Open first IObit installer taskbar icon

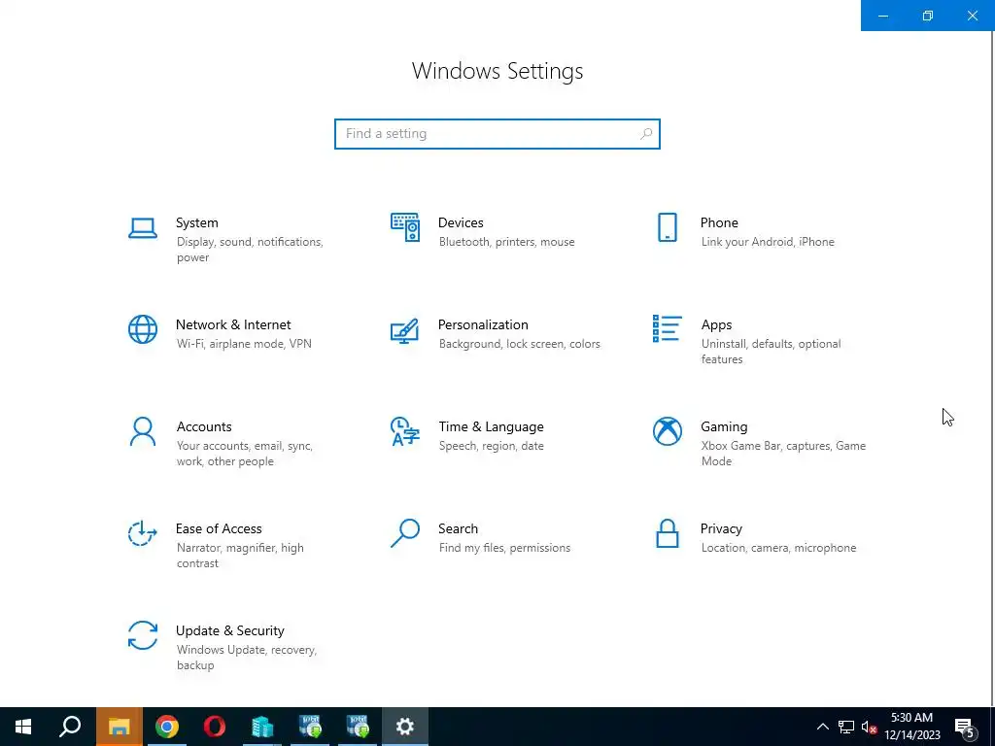pyautogui.click(x=310, y=727)
